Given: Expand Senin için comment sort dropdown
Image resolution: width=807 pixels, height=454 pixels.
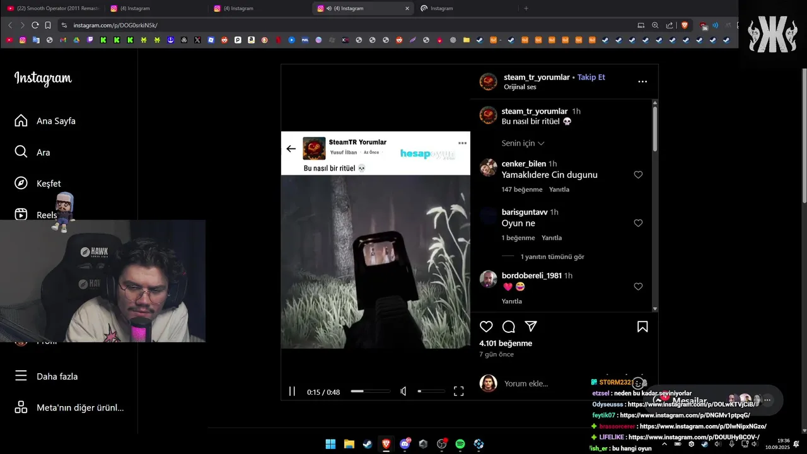Looking at the screenshot, I should (x=523, y=143).
